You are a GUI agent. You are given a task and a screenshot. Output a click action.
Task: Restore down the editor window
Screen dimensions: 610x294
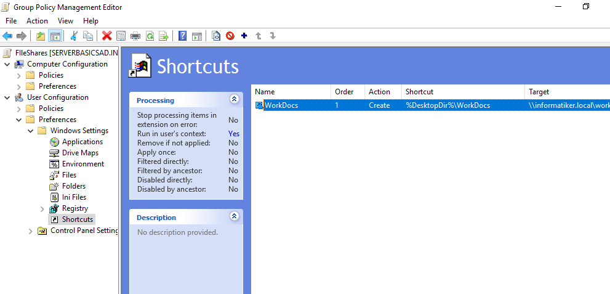click(x=586, y=6)
